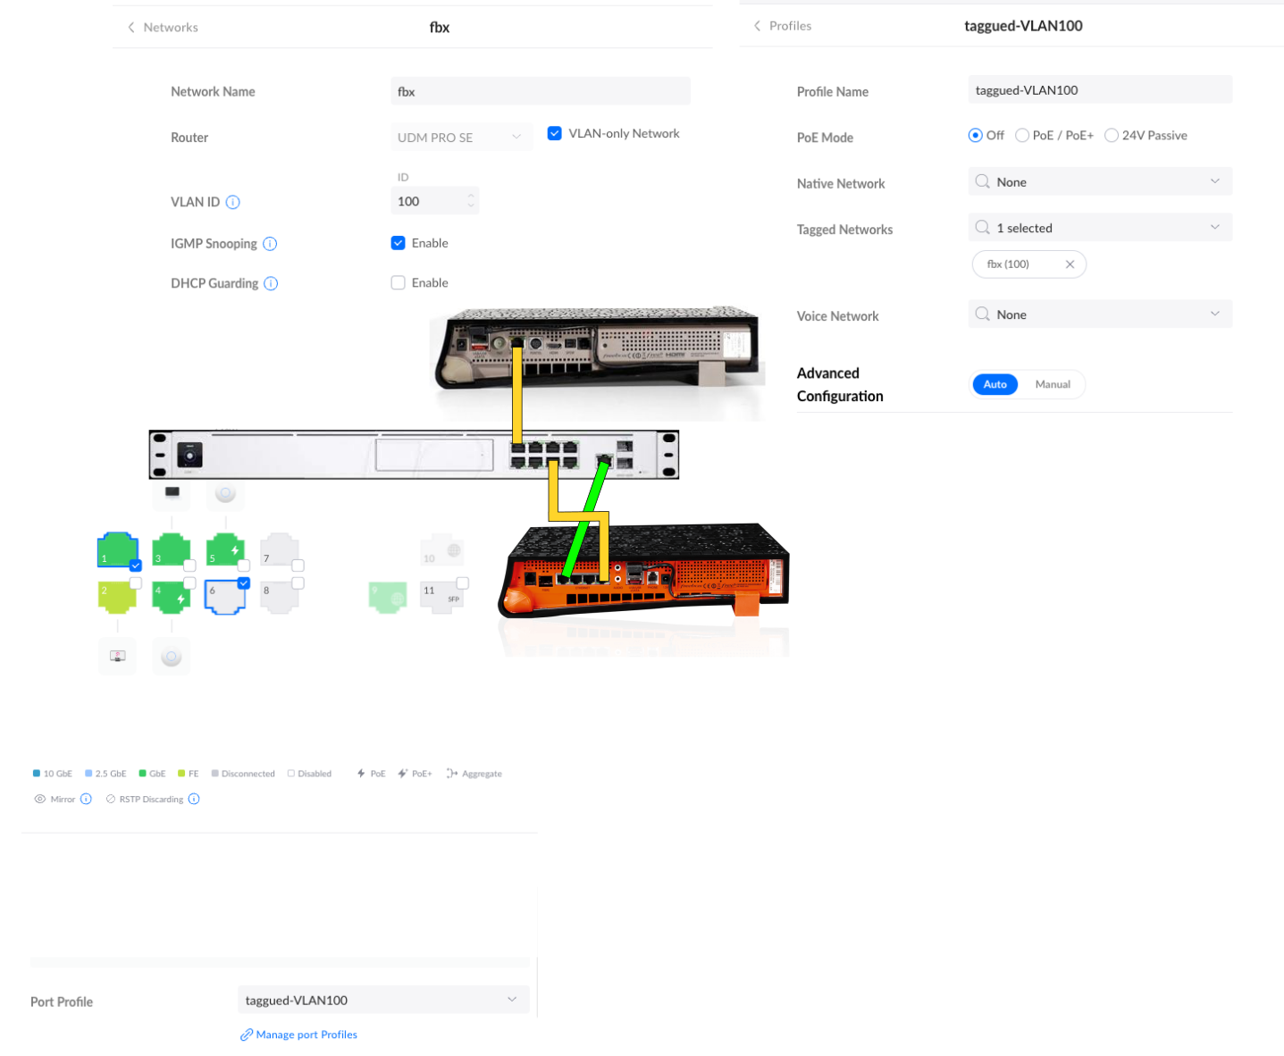
Task: Click the RSTP Discarding info icon
Action: click(194, 799)
